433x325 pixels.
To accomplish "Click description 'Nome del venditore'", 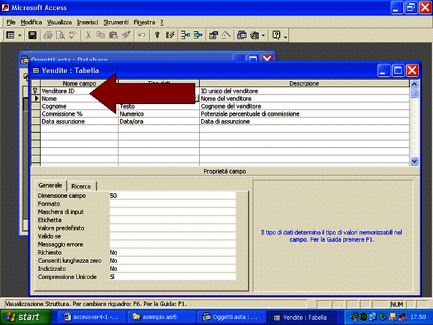I will (x=226, y=99).
